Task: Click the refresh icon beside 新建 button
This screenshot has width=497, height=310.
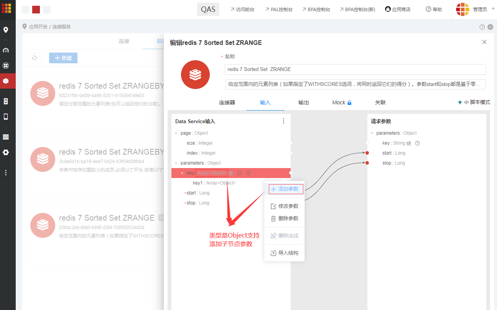Action: point(35,58)
